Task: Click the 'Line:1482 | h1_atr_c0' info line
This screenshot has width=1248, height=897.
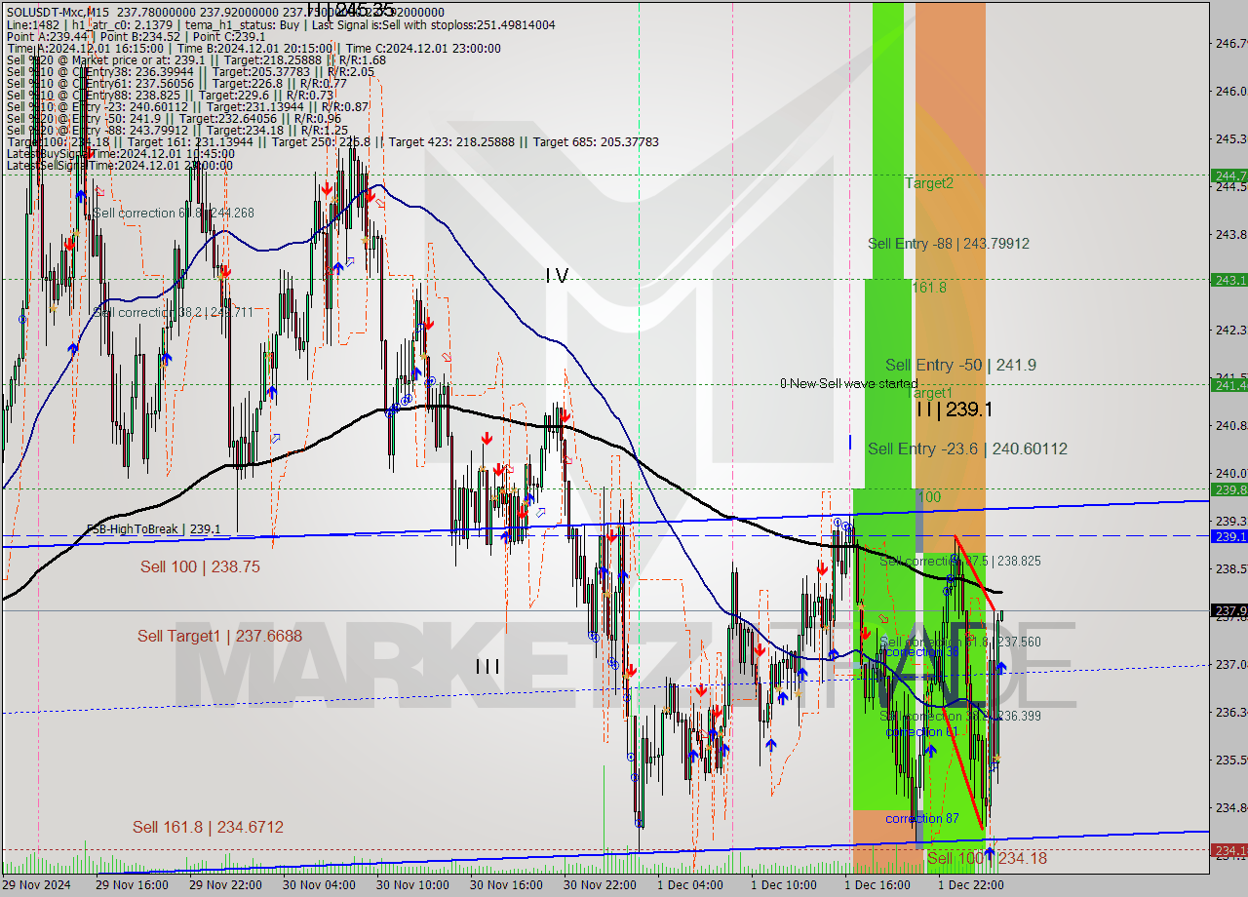Action: [x=281, y=25]
